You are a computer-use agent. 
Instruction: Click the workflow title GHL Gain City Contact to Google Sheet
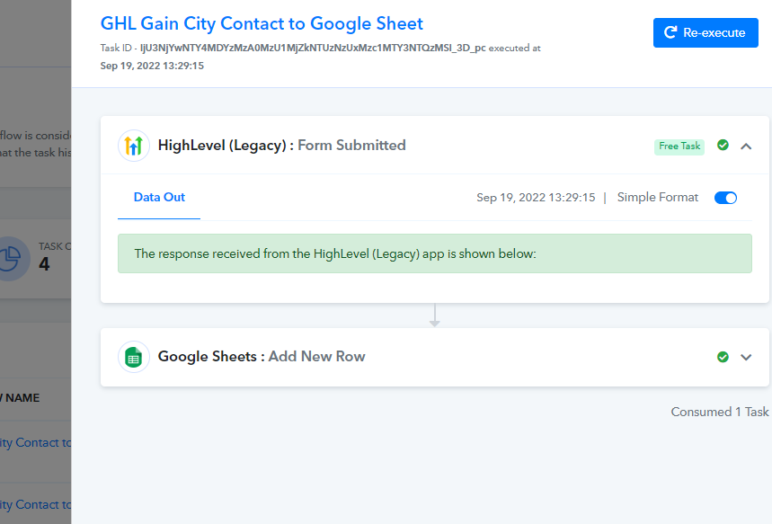click(x=262, y=23)
